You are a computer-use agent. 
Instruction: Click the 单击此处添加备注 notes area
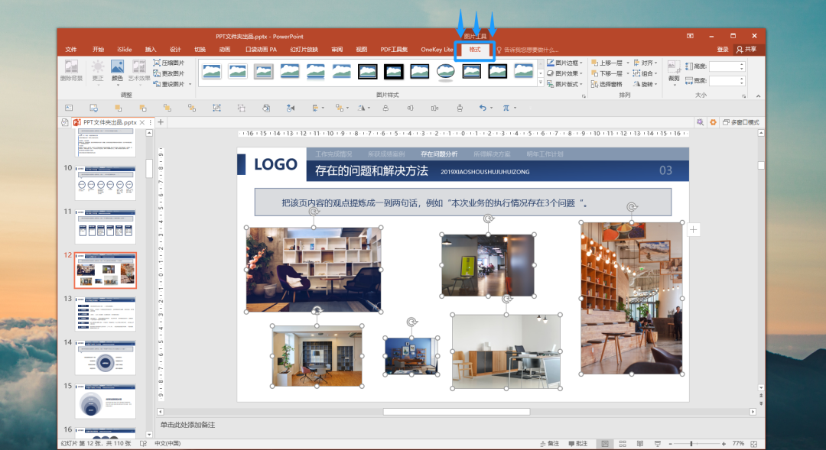pyautogui.click(x=187, y=425)
